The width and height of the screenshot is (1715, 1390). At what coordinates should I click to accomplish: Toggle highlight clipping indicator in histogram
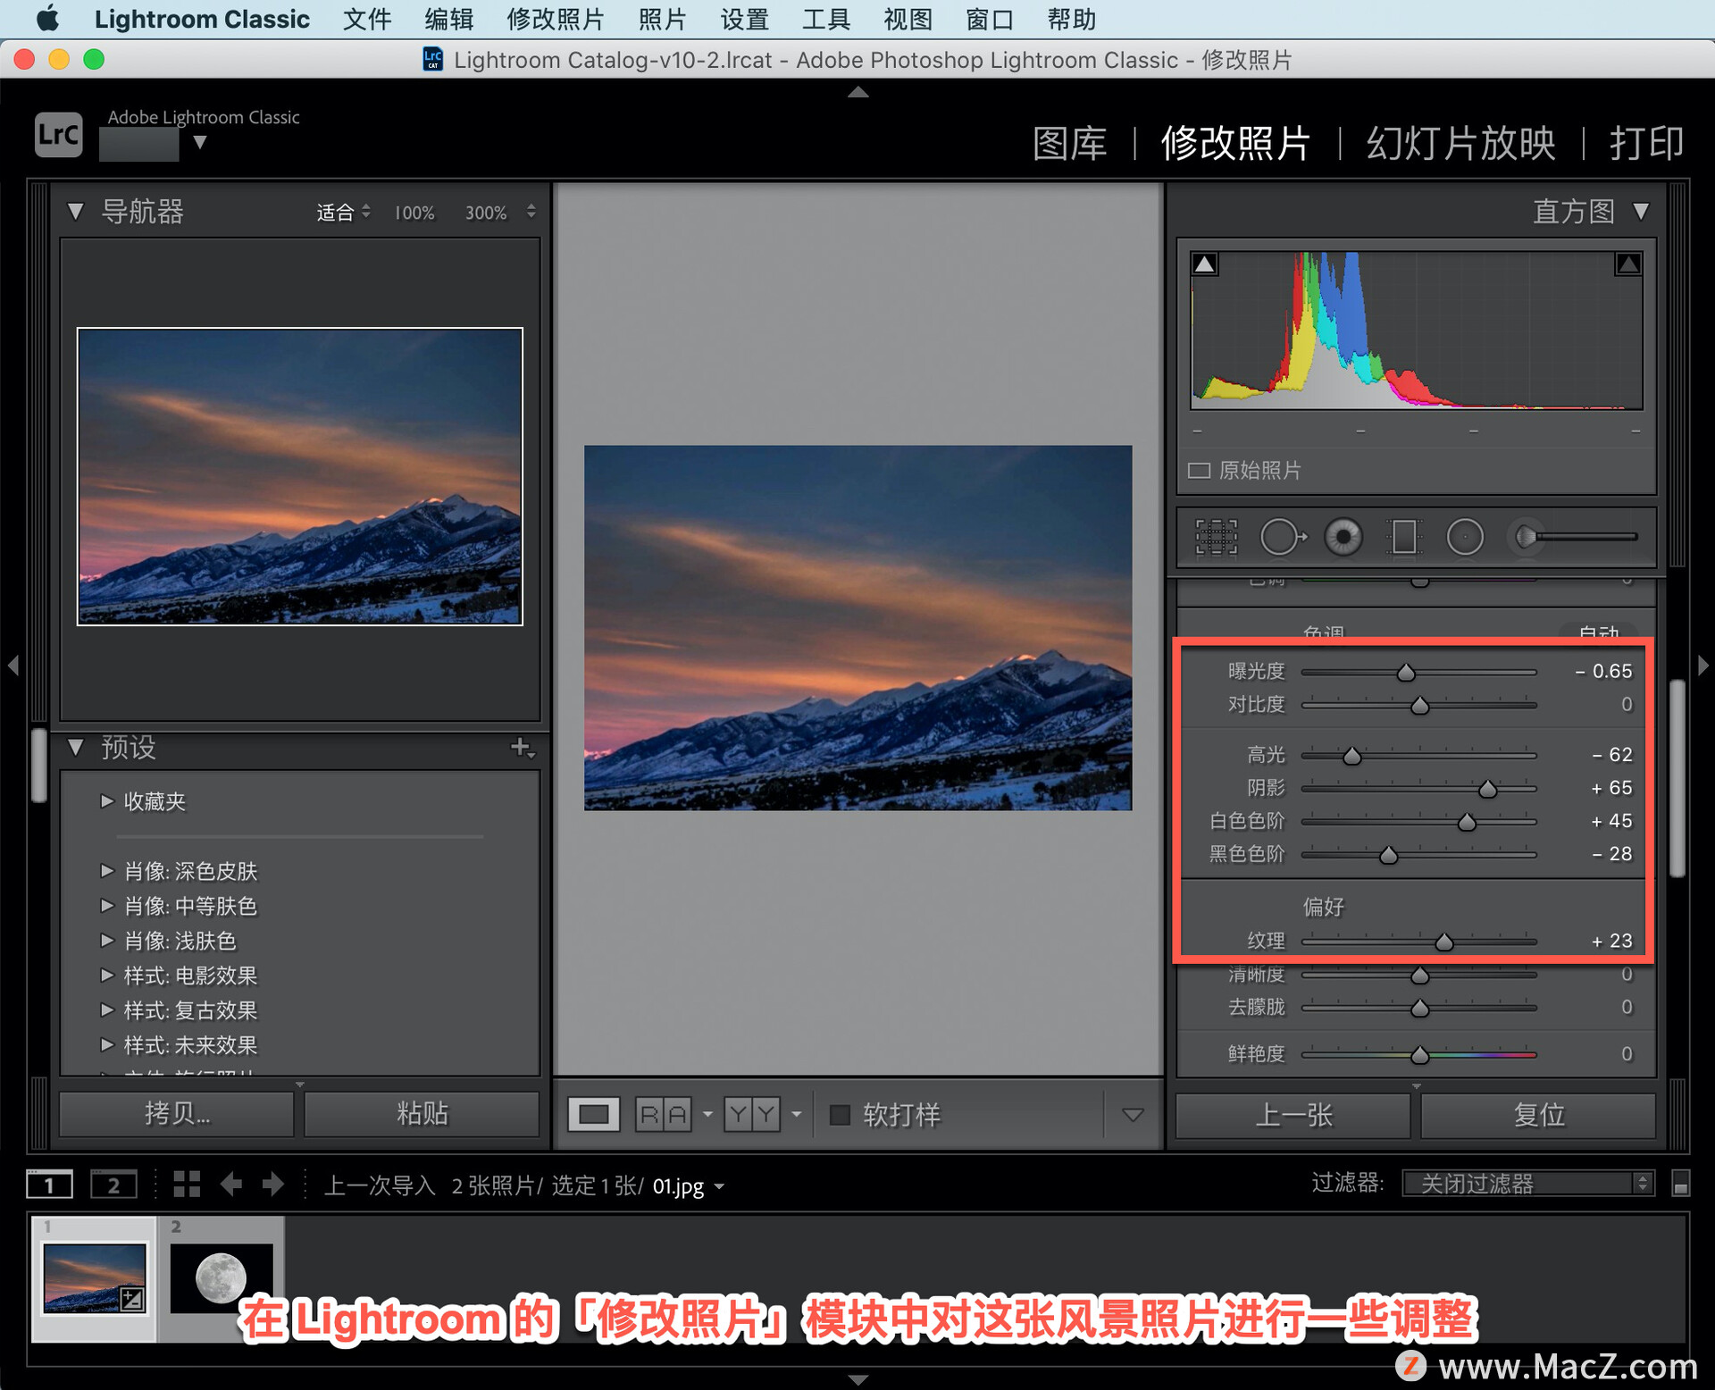[x=1628, y=264]
